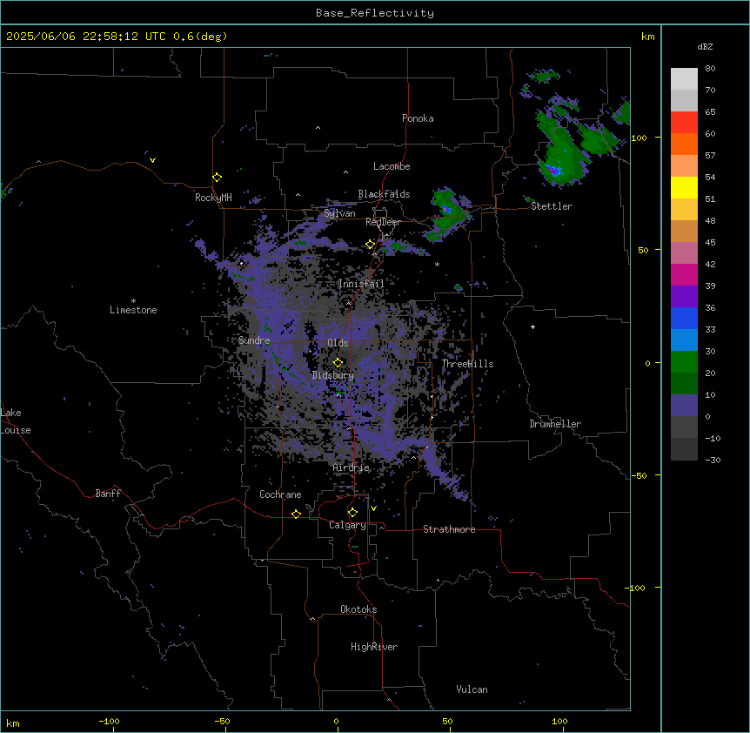Click the Ponoka city label
Screen dimensions: 750x733
[418, 118]
